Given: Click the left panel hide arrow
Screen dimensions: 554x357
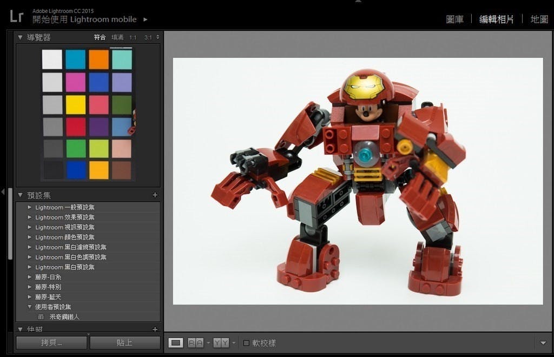Looking at the screenshot, I should pyautogui.click(x=3, y=191).
